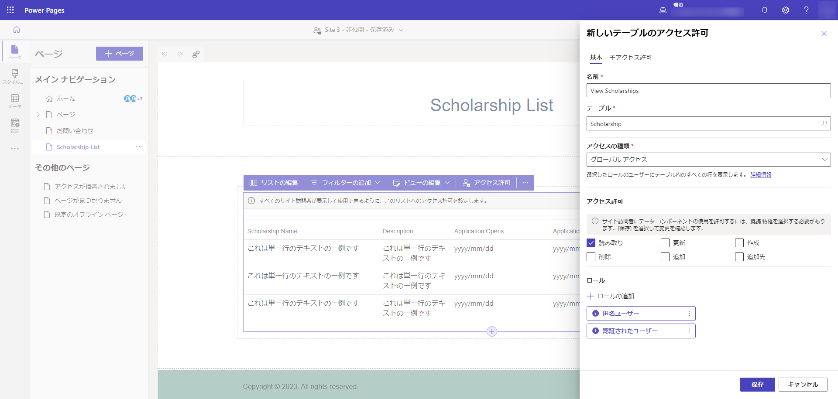This screenshot has width=838, height=399.
Task: Click the 保存 button
Action: pyautogui.click(x=757, y=385)
